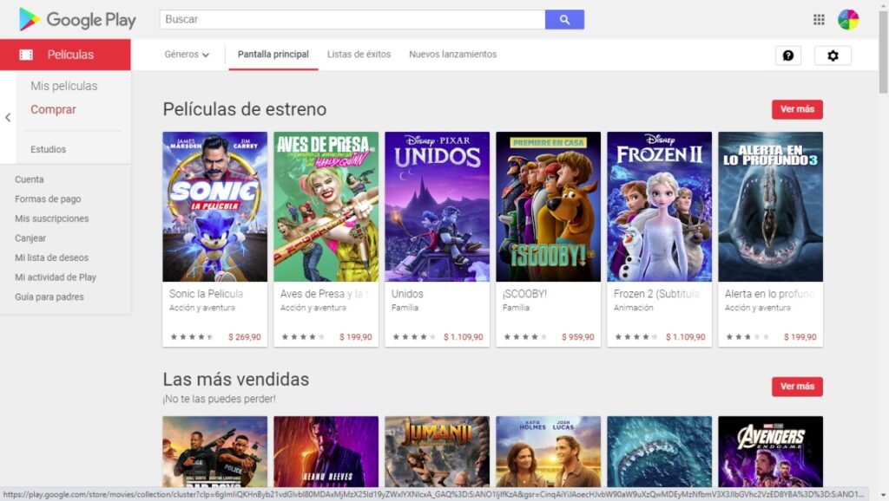Click the $ 959,90 price on ¡SCOOBY!

577,337
